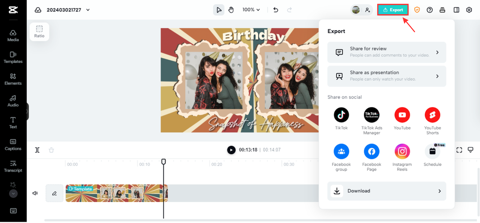The image size is (480, 223).
Task: Invite collaborators with add-person icon
Action: (367, 10)
